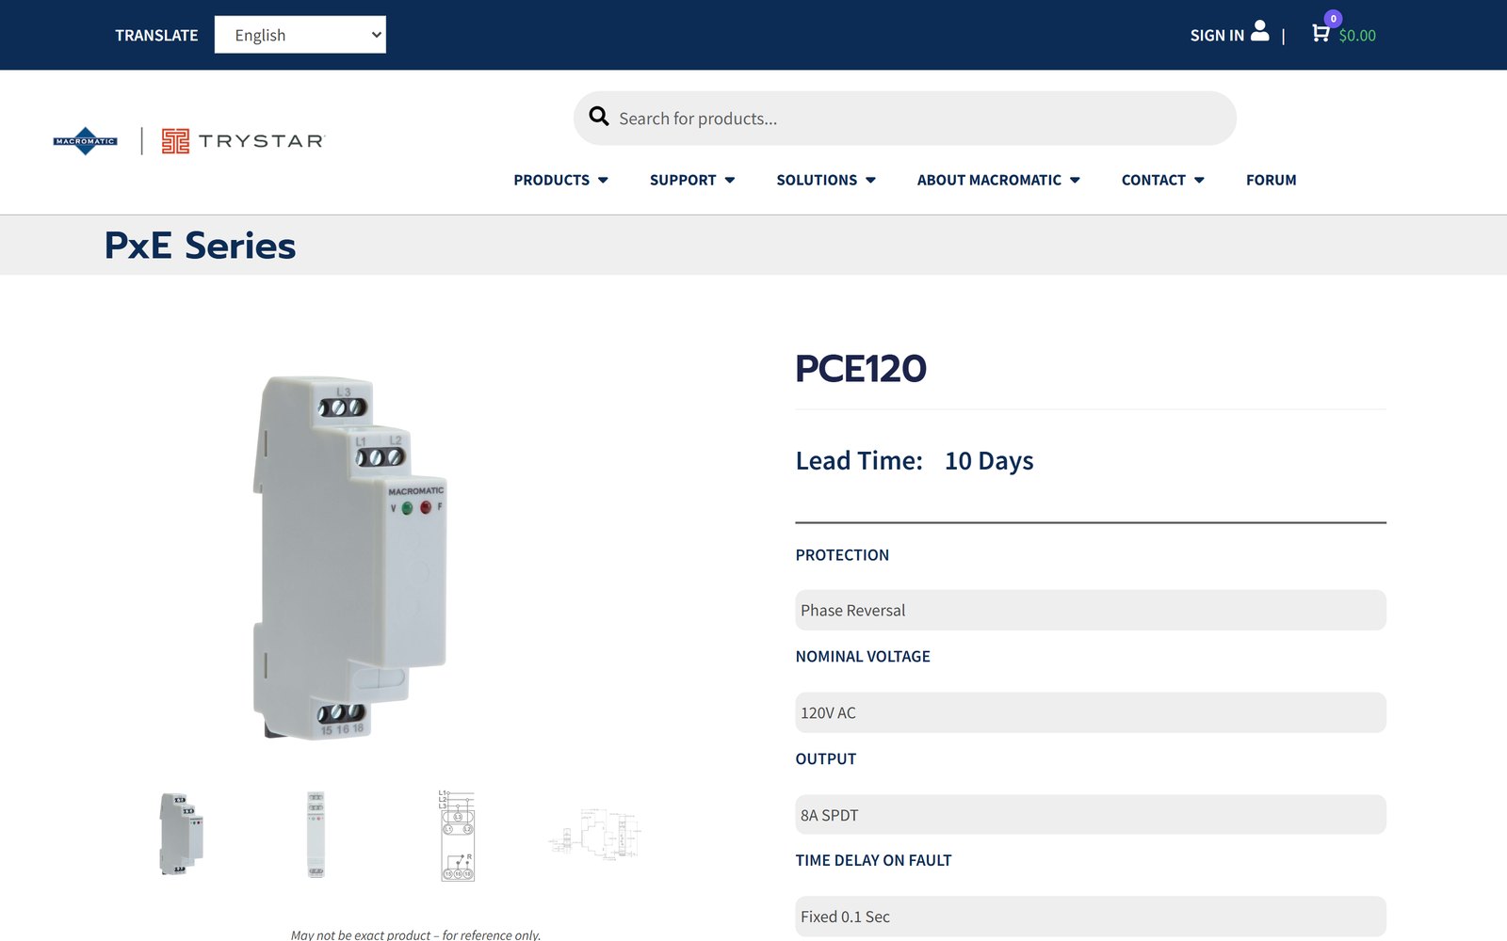Select the wiring diagram thumbnail

(457, 836)
